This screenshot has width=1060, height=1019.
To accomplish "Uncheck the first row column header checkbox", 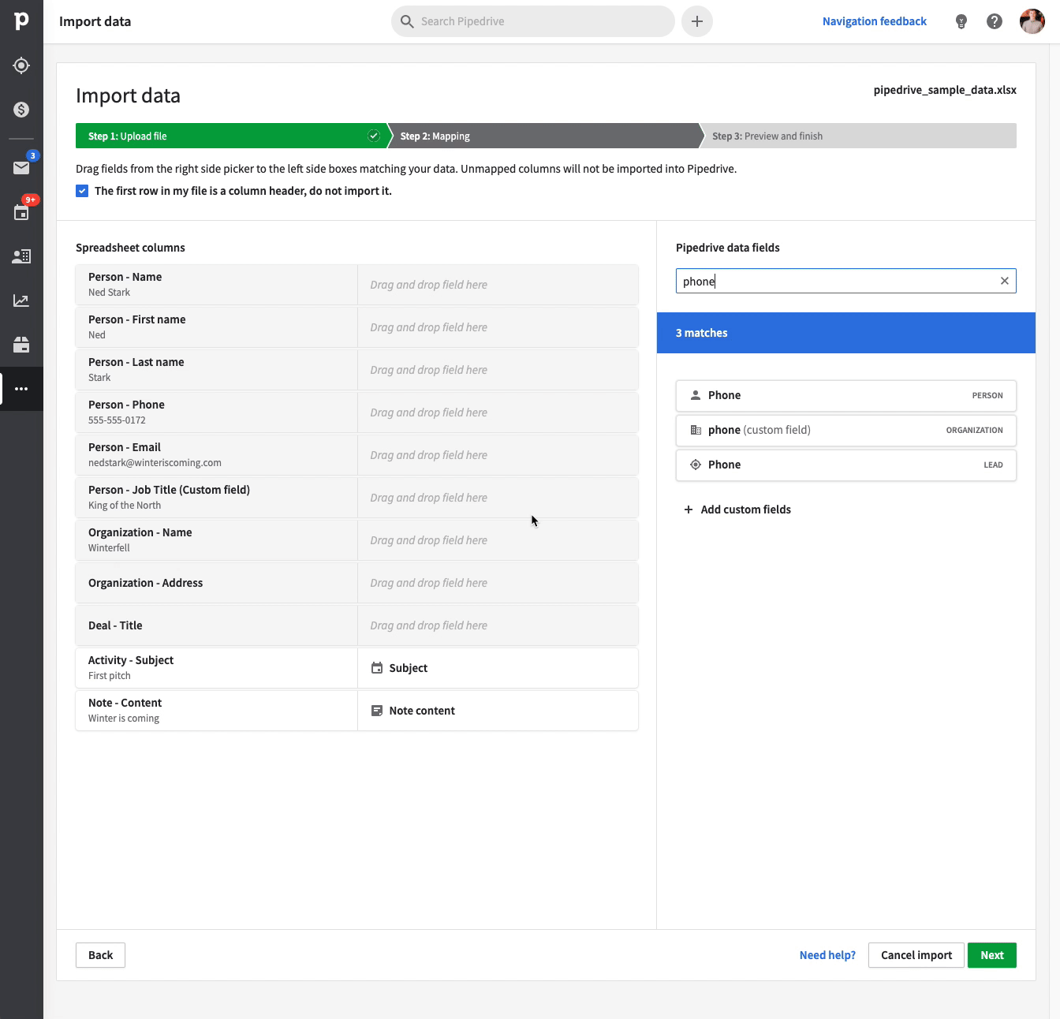I will (x=82, y=191).
